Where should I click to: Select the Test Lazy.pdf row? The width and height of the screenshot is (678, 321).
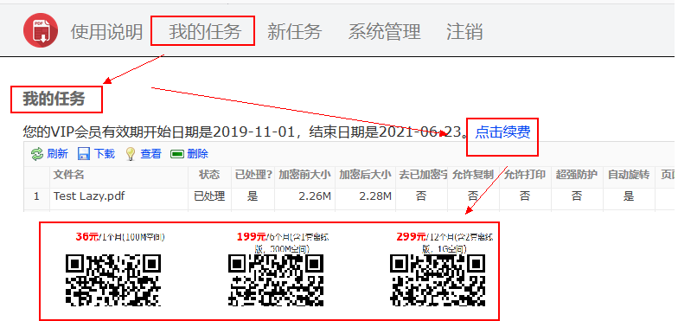349,197
